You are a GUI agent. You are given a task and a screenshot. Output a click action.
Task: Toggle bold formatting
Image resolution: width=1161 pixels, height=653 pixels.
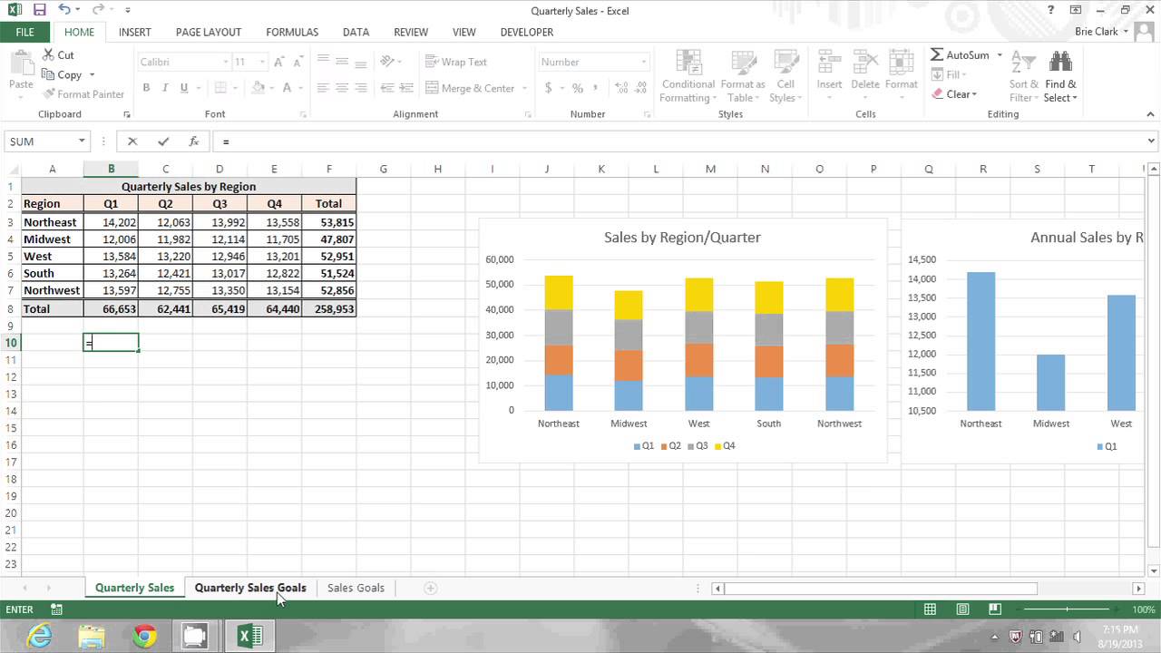coord(146,88)
